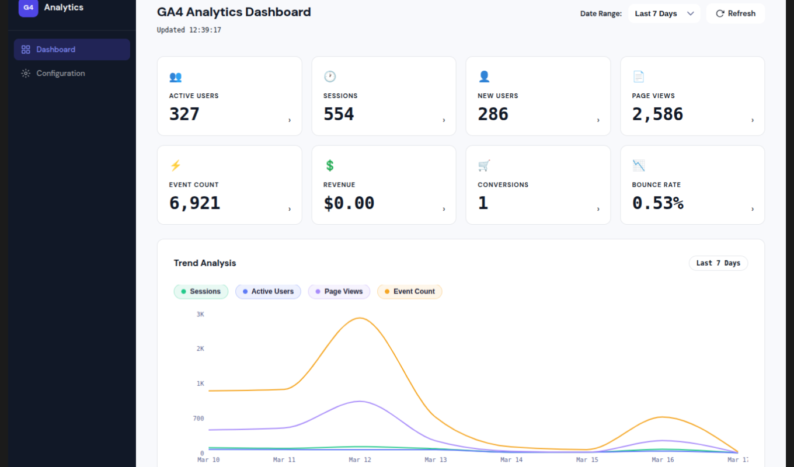Viewport: 794px width, 467px height.
Task: Click the Revenue dollar sign icon
Action: (x=330, y=165)
